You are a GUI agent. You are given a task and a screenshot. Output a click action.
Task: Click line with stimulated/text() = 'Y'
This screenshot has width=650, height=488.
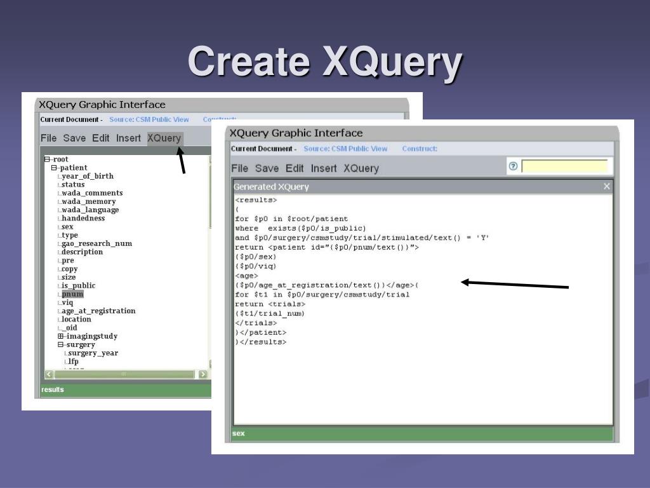tap(362, 238)
